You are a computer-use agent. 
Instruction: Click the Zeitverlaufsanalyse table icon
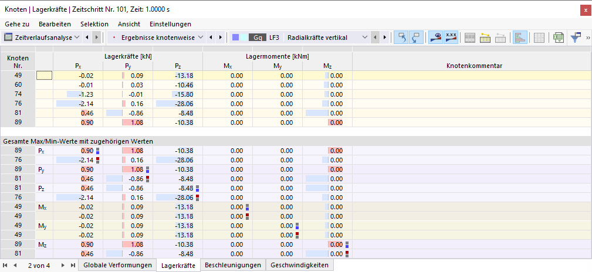[x=8, y=38]
